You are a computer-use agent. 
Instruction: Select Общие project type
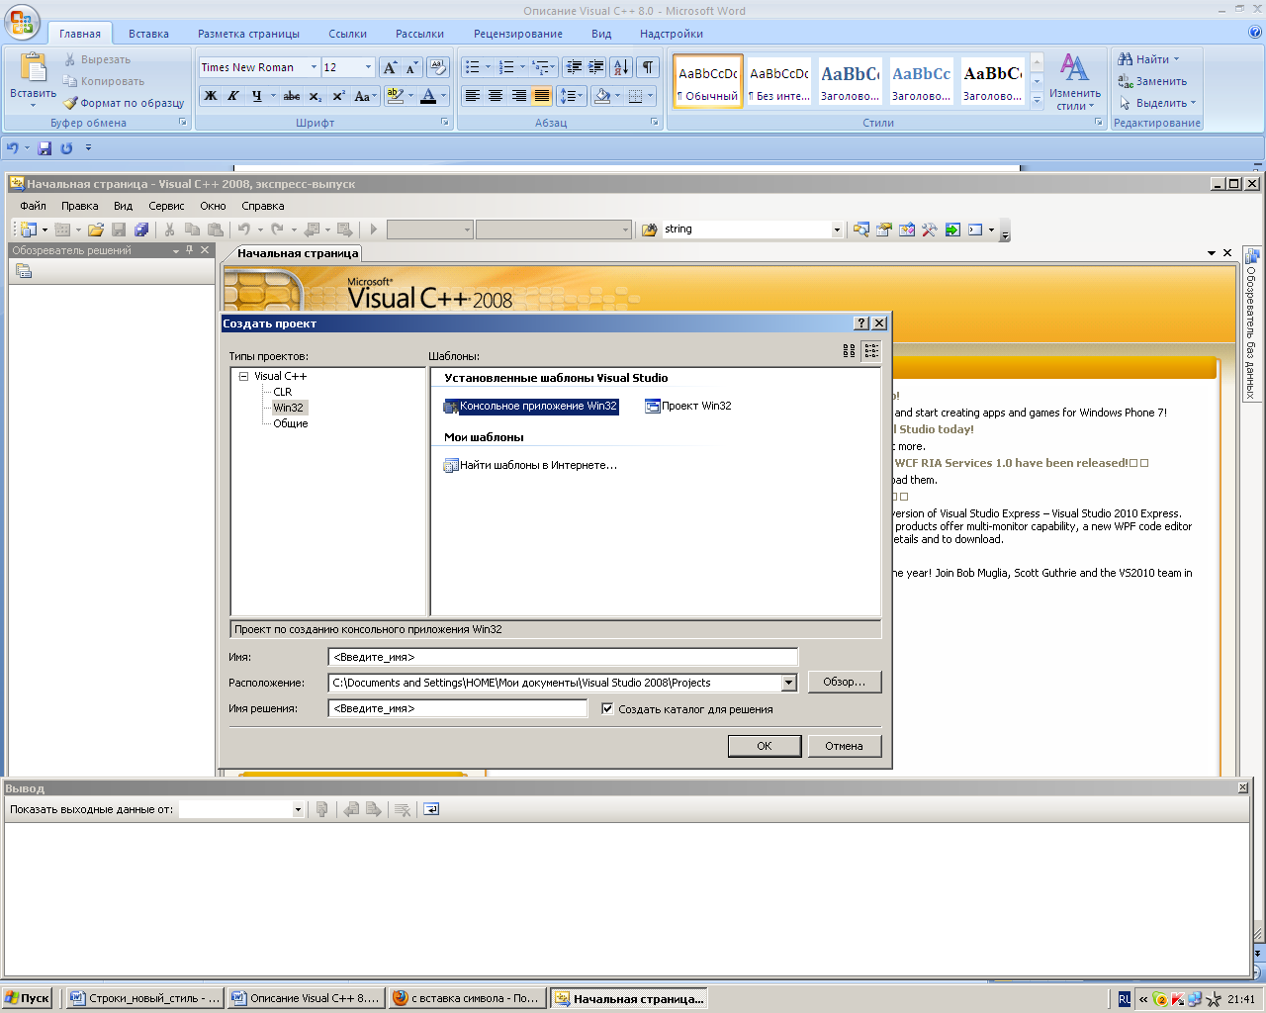point(291,423)
